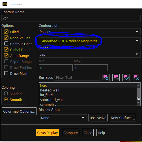Click surfaces list scroll-up arrow
This screenshot has width=142, height=142.
(x=138, y=86)
